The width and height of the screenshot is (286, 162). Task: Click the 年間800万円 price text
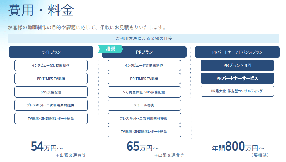(x=236, y=146)
